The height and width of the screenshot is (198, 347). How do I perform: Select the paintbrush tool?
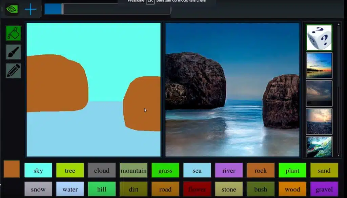(13, 52)
